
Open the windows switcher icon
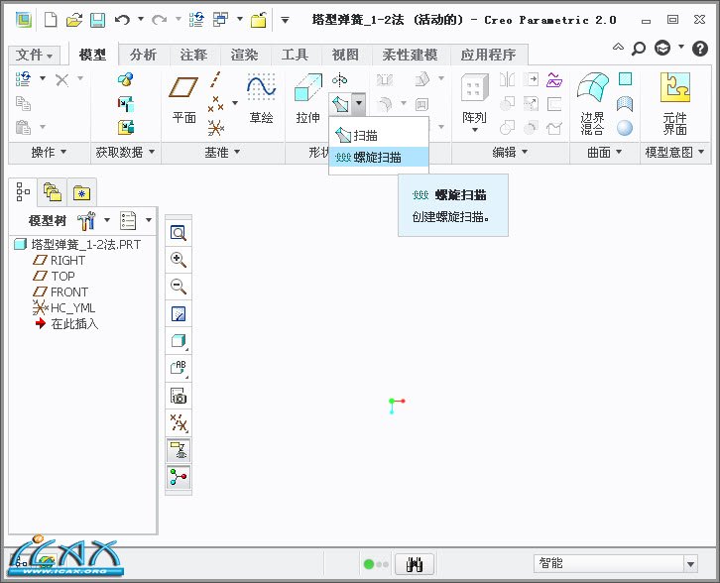(220, 20)
